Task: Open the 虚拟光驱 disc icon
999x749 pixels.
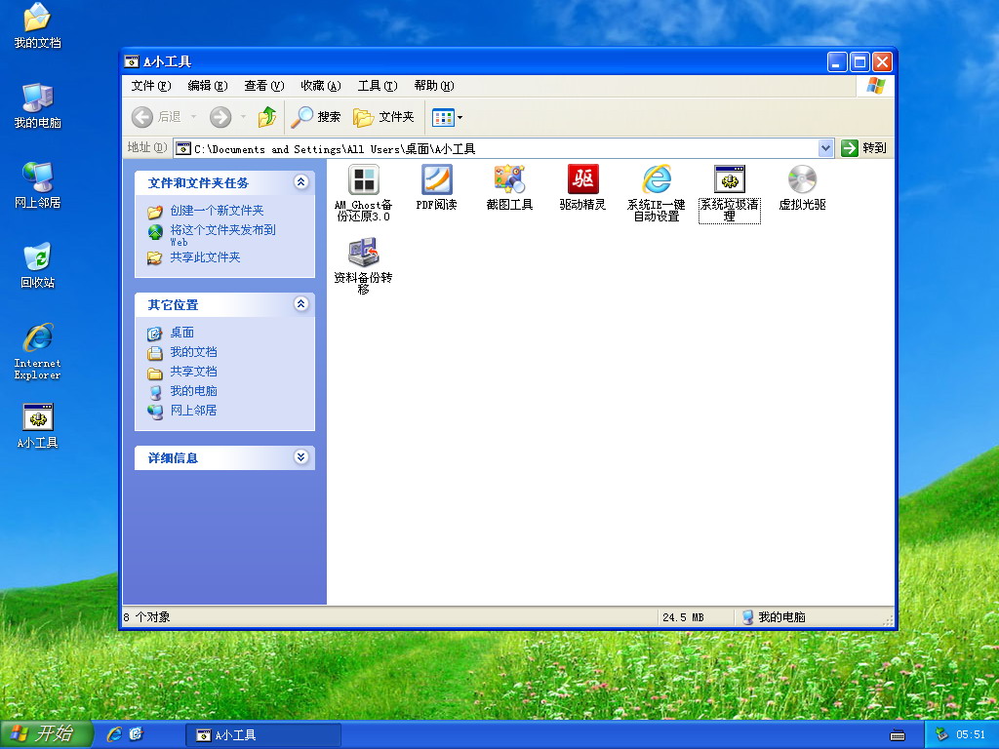Action: tap(802, 179)
